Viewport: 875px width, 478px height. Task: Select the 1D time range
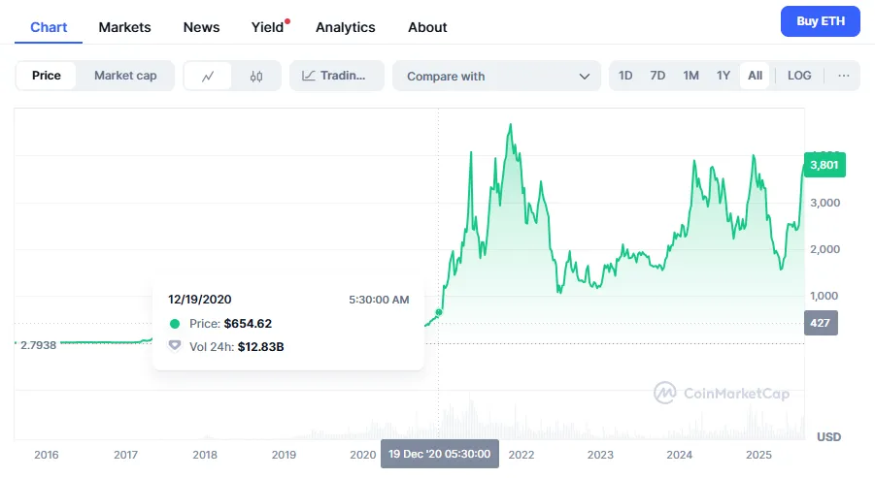tap(625, 76)
